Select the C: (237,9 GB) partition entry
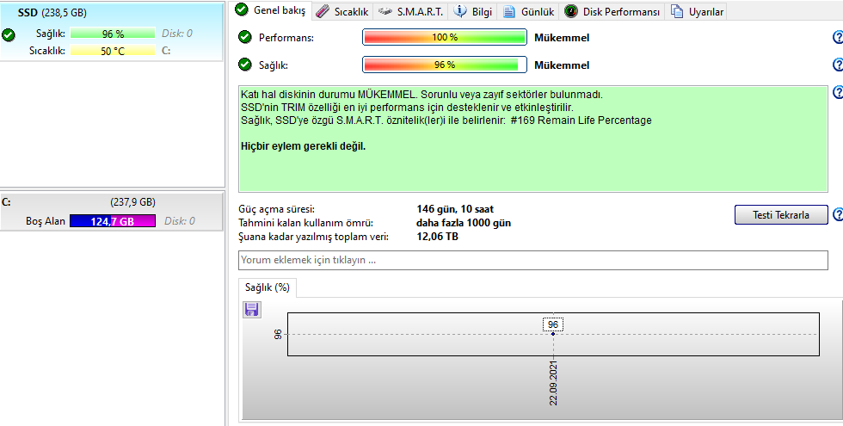Image resolution: width=843 pixels, height=426 pixels. click(112, 212)
